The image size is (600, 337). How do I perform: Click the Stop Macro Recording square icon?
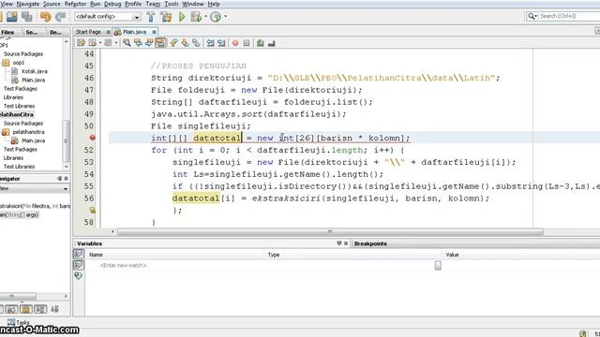click(x=247, y=43)
